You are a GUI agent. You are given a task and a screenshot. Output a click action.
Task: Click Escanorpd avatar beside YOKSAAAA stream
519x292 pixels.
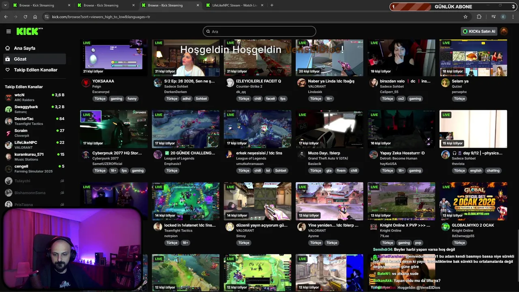[x=86, y=83]
